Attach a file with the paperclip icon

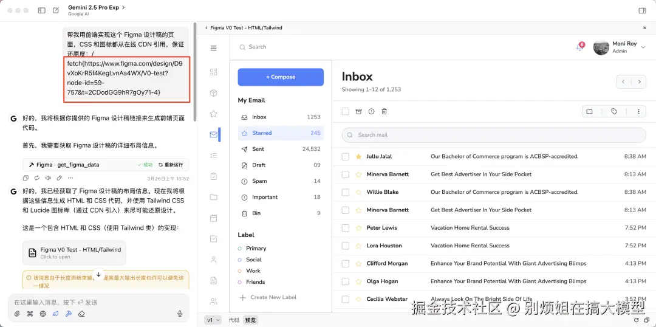(x=17, y=314)
